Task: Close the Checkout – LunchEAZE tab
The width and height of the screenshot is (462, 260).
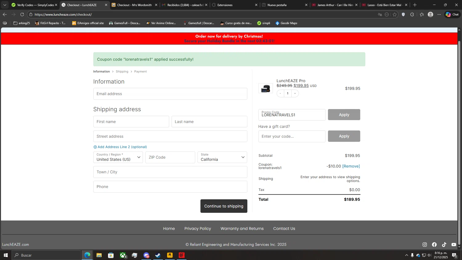Action: pyautogui.click(x=106, y=5)
